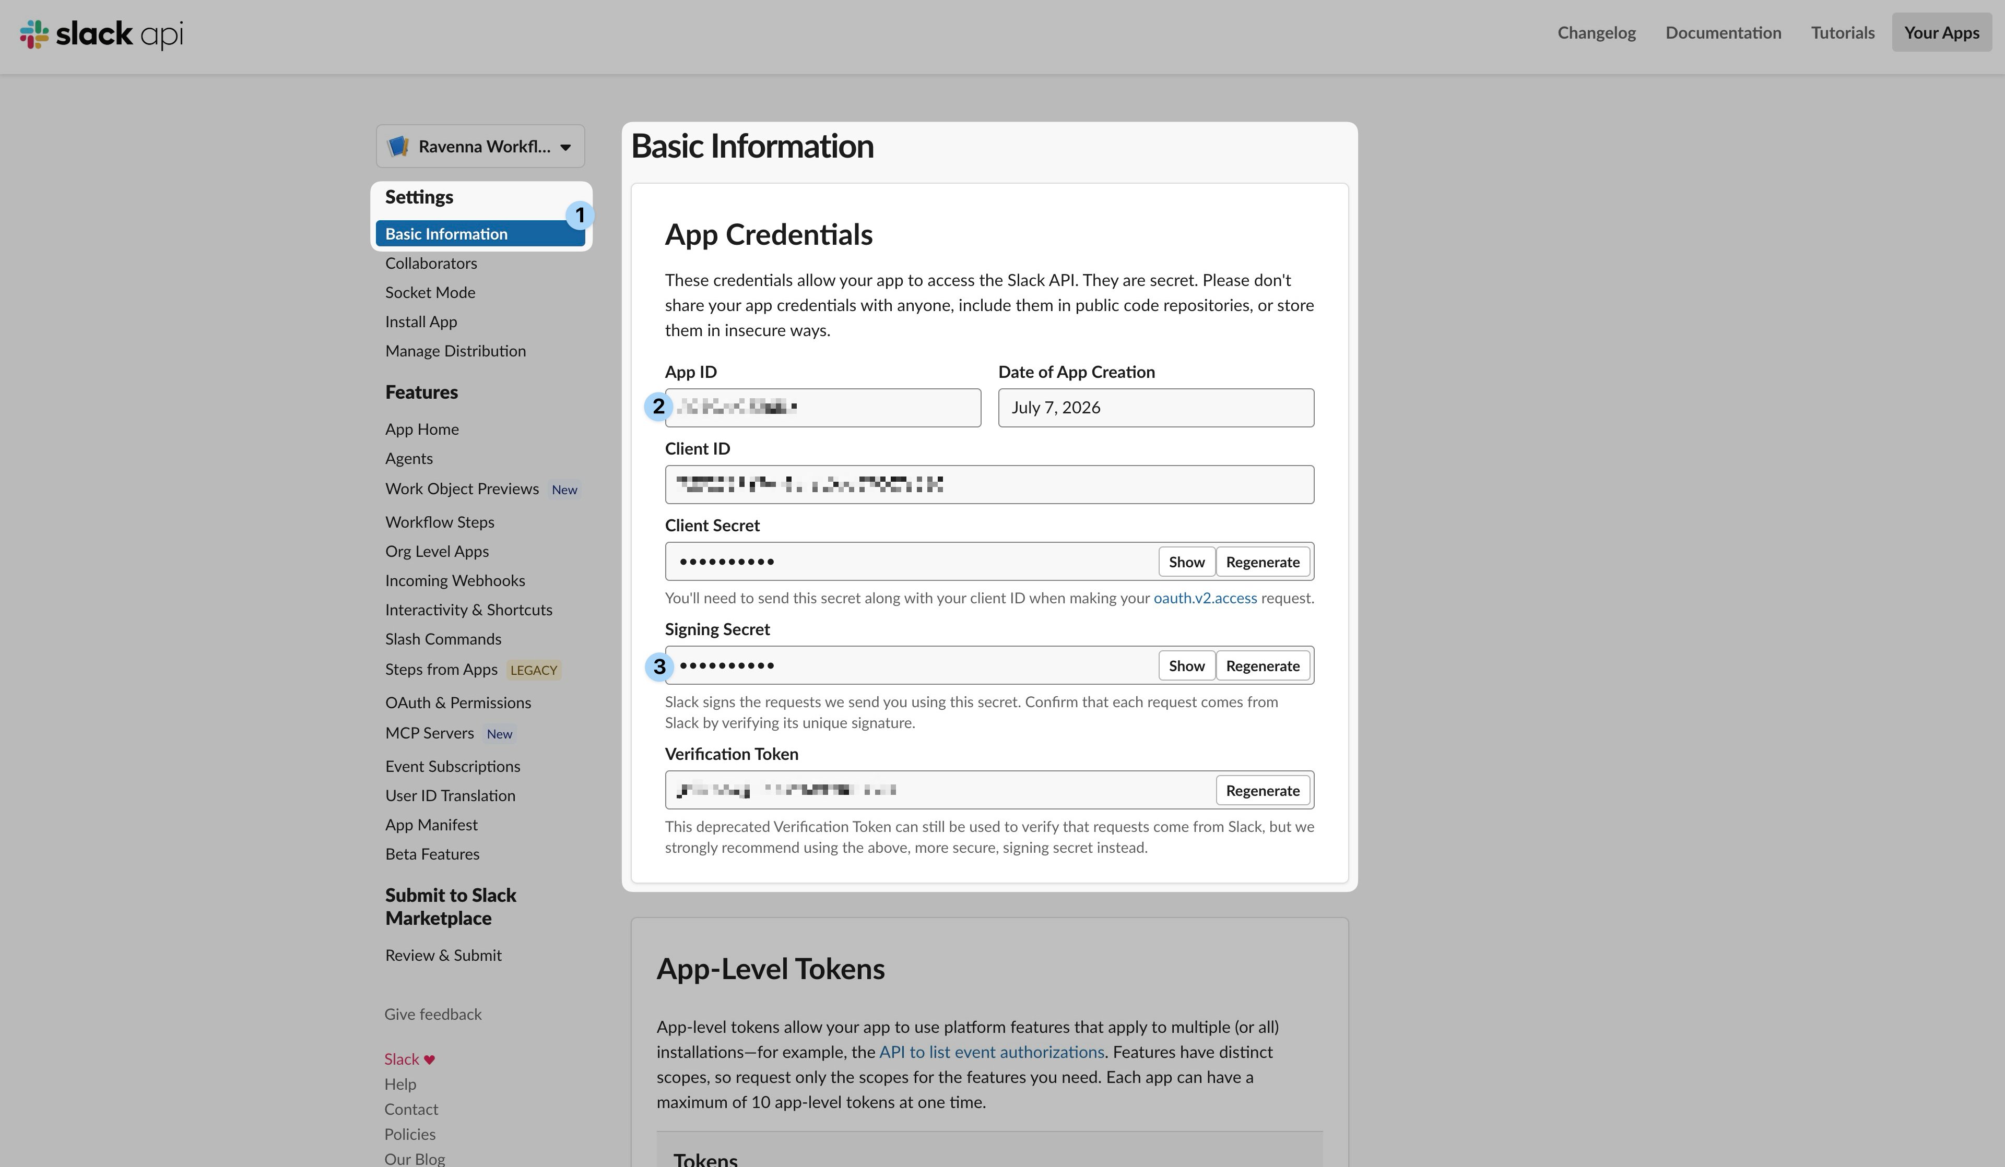Open Steps from Apps legacy page

pyautogui.click(x=442, y=670)
